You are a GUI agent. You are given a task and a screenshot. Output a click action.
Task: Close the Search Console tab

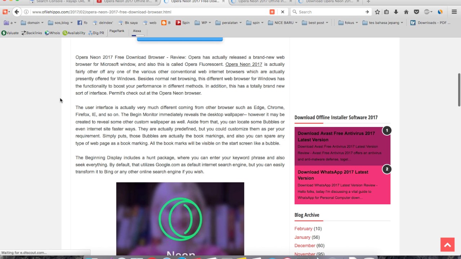pyautogui.click(x=89, y=1)
